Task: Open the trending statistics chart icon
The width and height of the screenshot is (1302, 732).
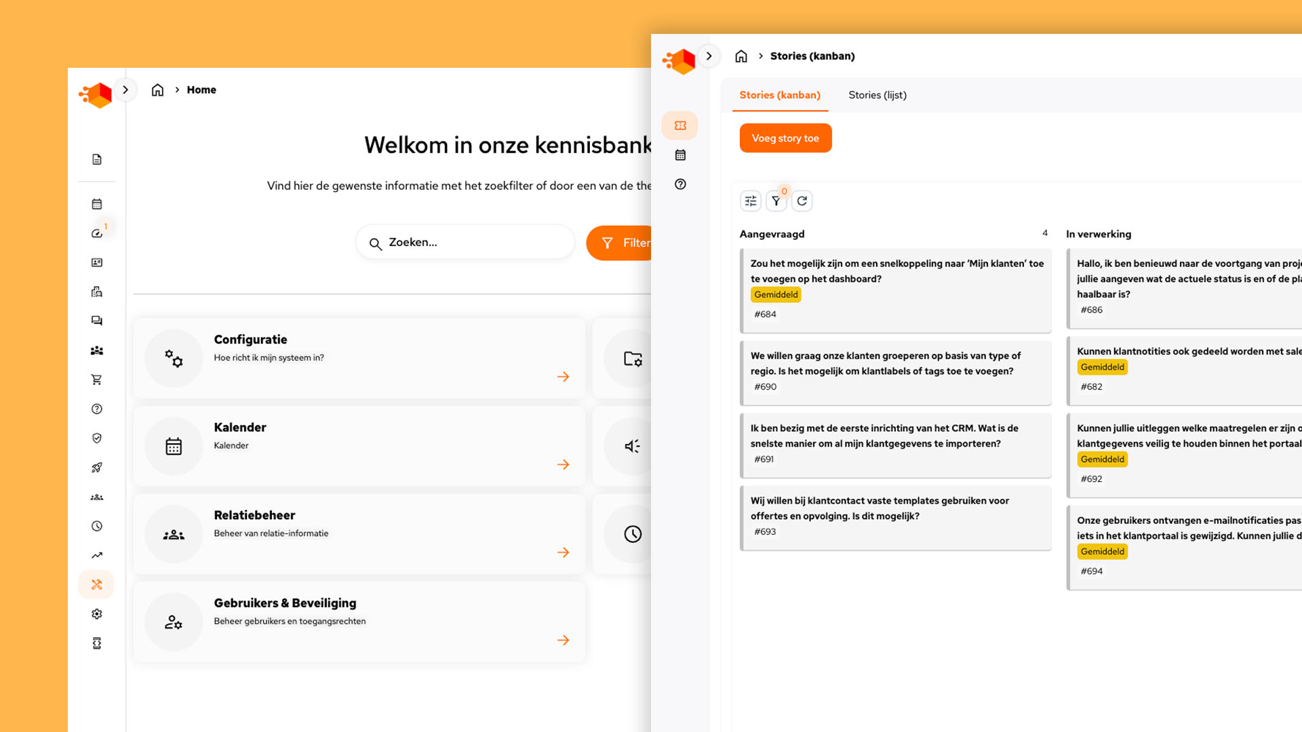Action: pos(96,555)
